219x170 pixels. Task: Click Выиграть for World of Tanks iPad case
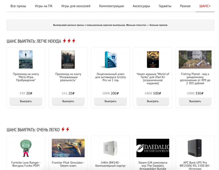click(153, 101)
